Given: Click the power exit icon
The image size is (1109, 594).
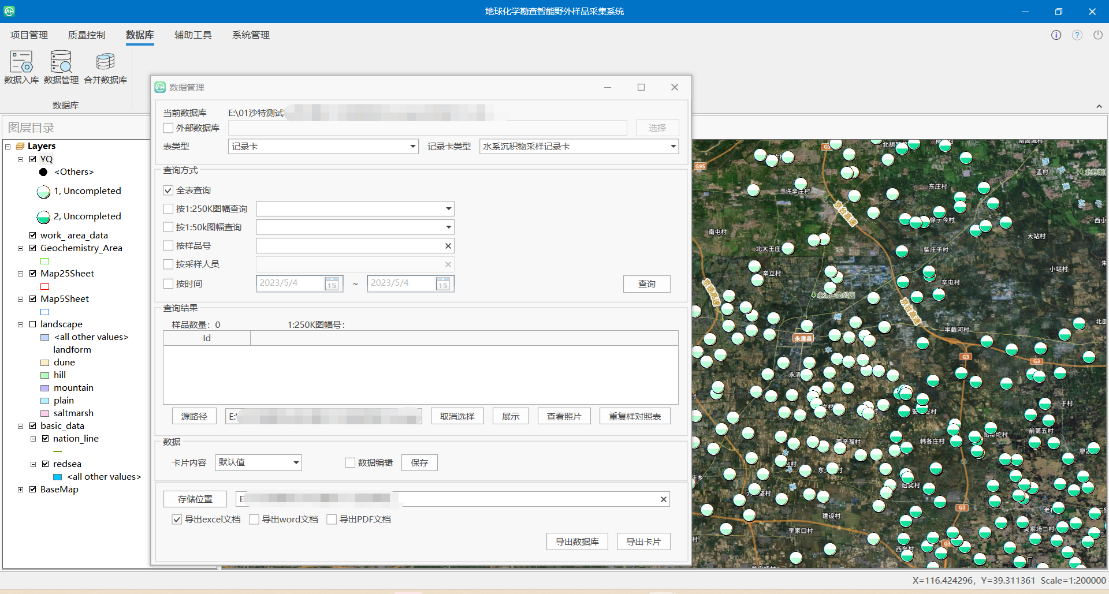Looking at the screenshot, I should 1097,35.
